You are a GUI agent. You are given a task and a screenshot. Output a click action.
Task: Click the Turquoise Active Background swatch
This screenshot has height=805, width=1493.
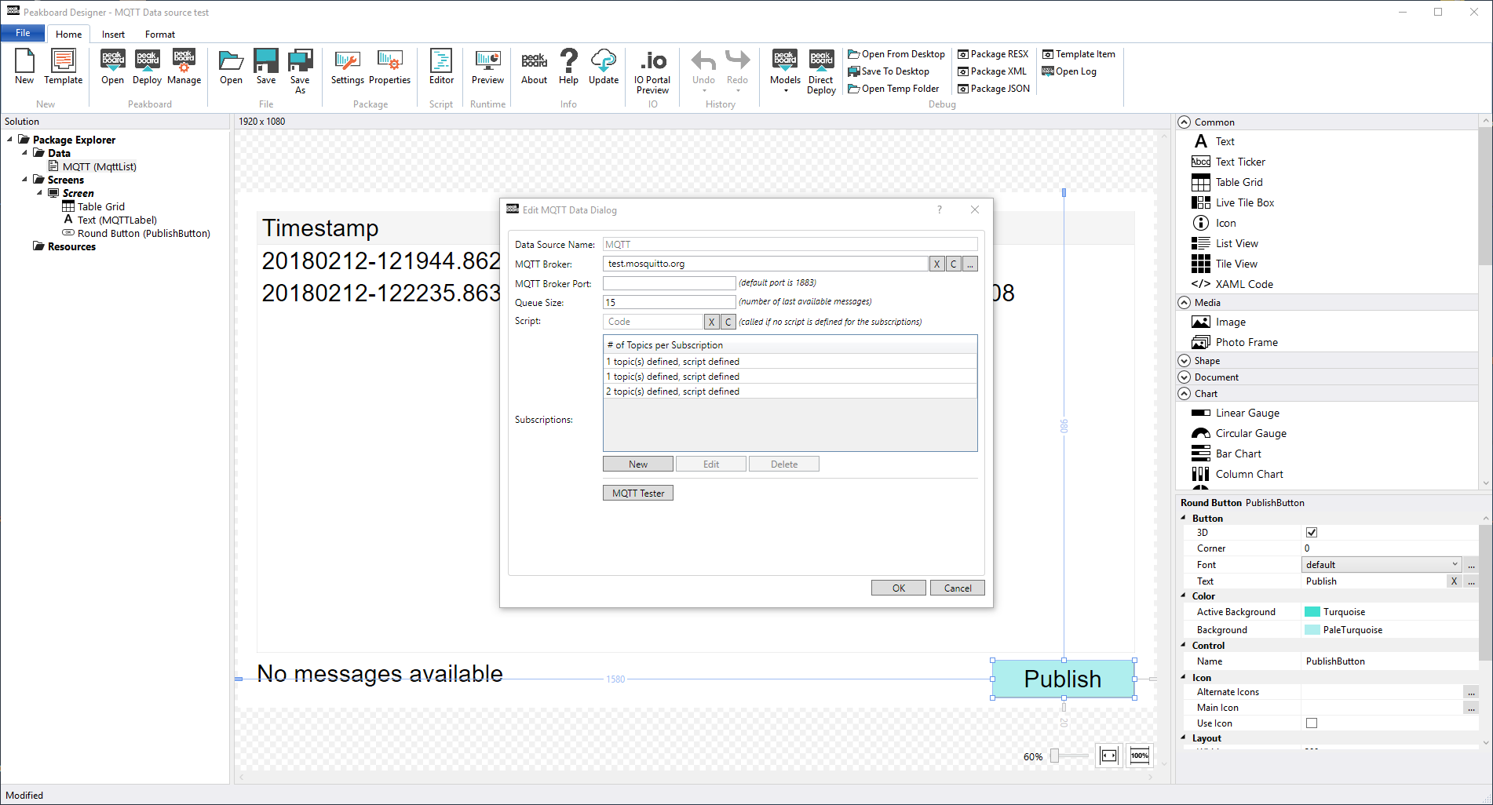coord(1312,612)
